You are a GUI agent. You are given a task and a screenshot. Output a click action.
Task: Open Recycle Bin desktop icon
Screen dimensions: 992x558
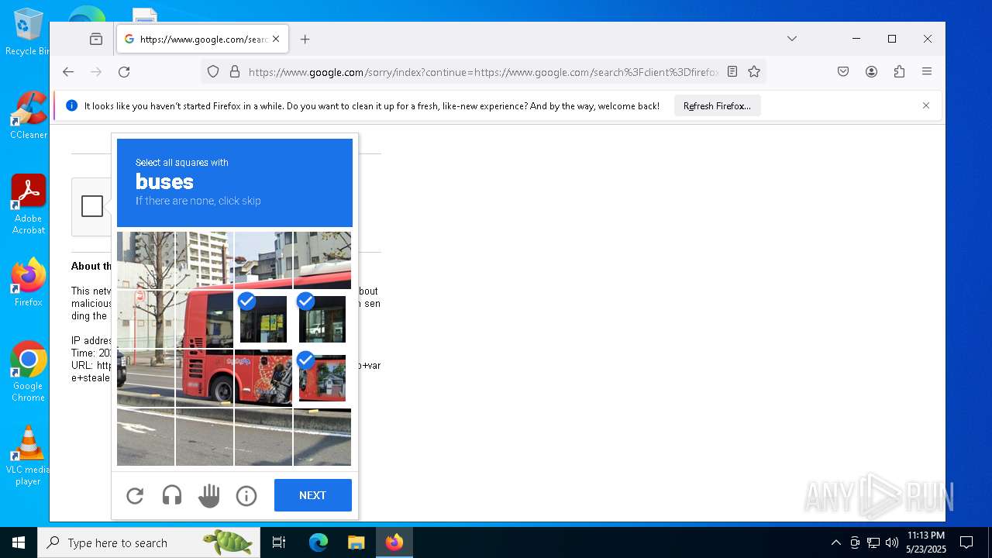click(x=28, y=33)
